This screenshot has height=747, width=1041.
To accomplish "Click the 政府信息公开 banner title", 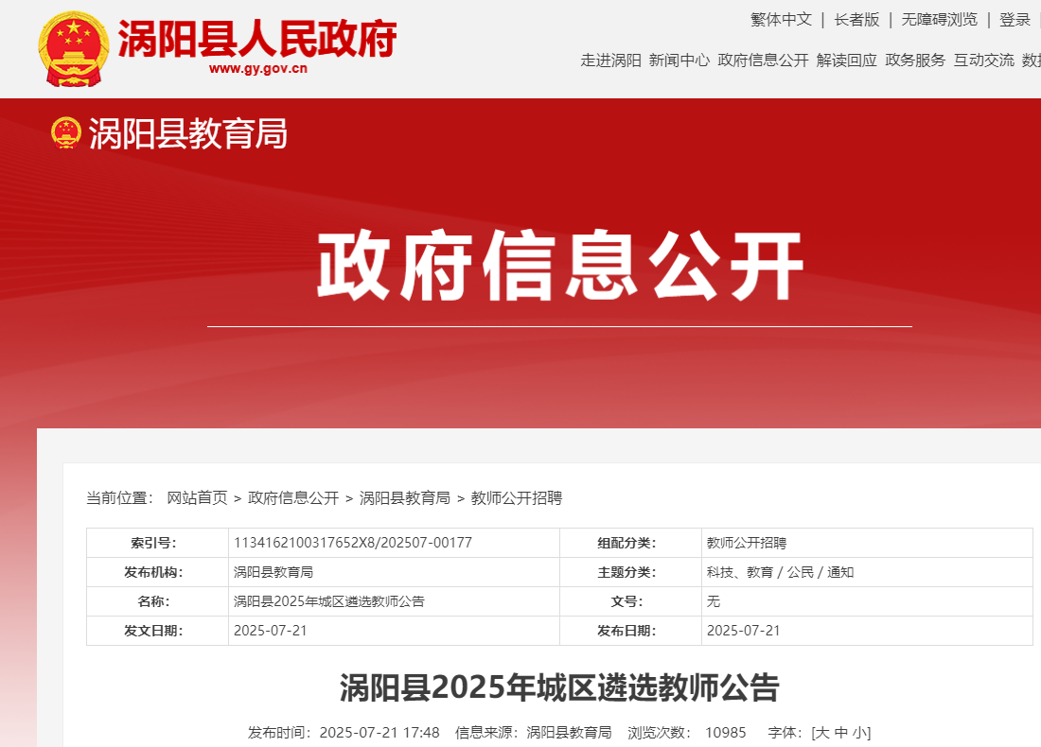I will (559, 266).
